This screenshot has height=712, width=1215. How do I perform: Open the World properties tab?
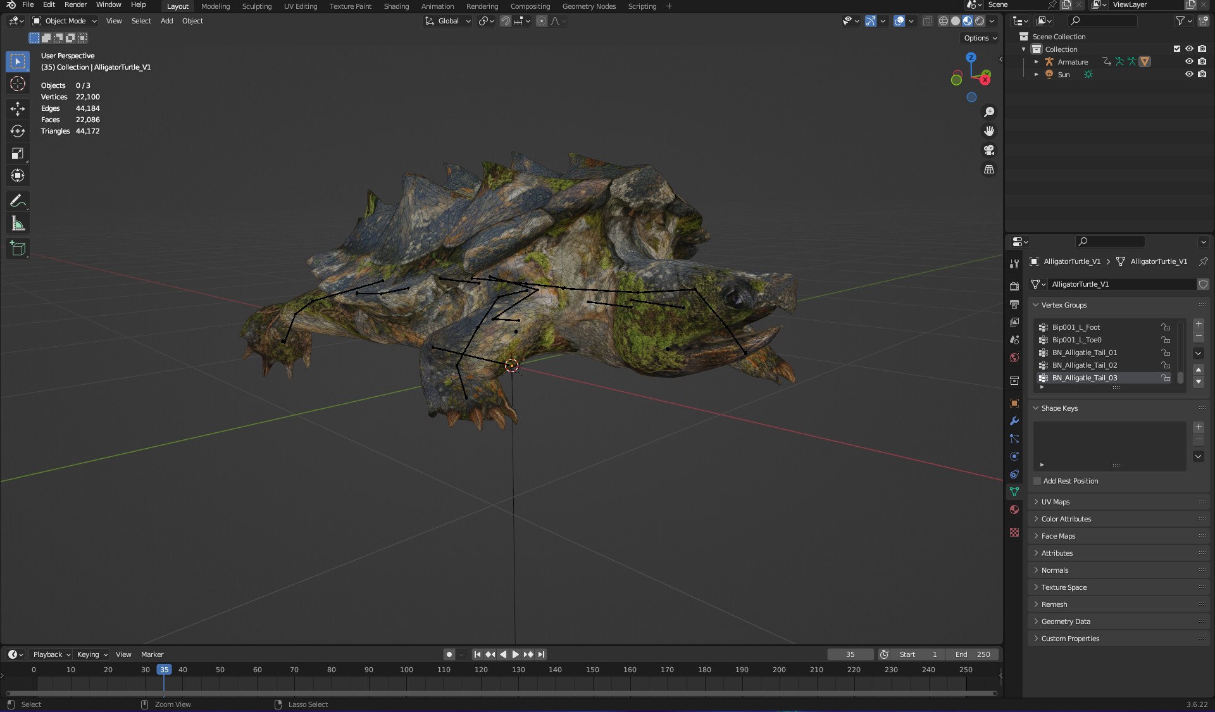point(1014,358)
